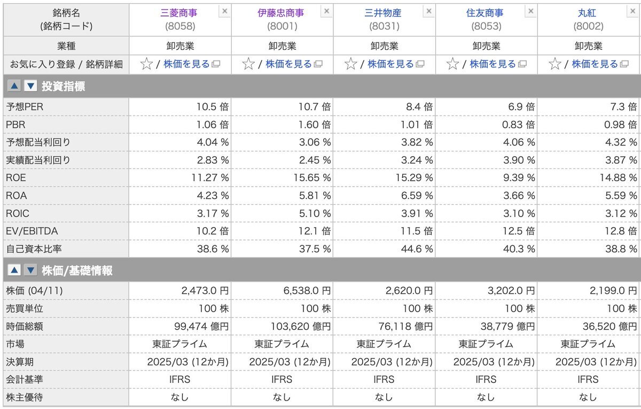Screen dimensions: 641x409
Task: Select the 自己資本比率 row label
Action: [x=33, y=249]
